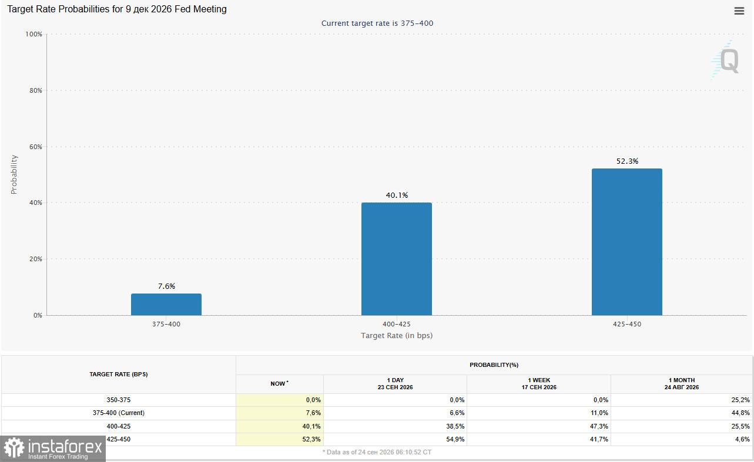Select the 375-400 (Current) table row
Viewport: 754px width, 462px height.
point(377,413)
